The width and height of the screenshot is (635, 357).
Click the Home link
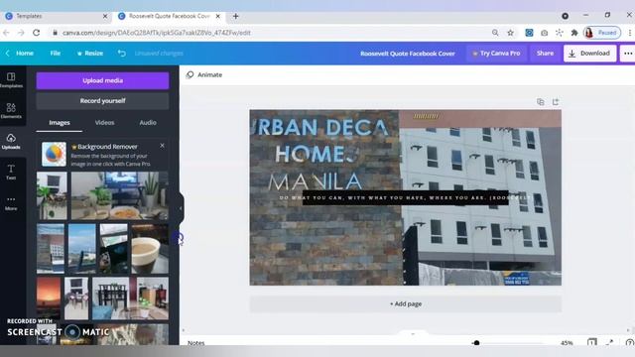click(25, 53)
